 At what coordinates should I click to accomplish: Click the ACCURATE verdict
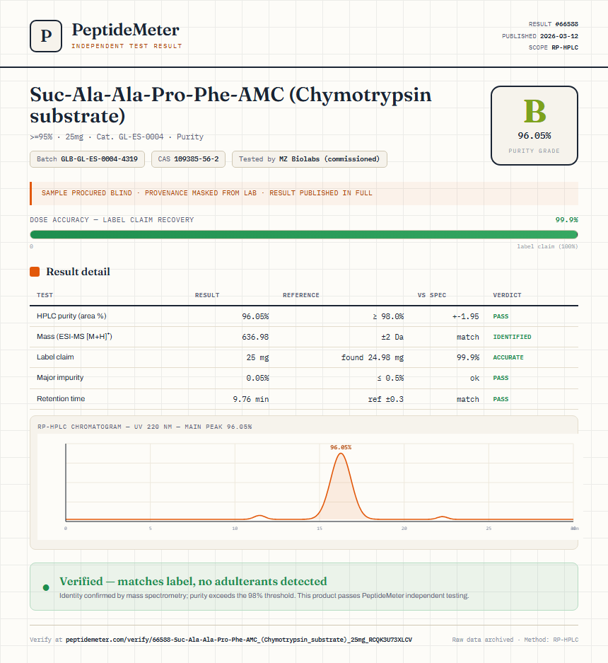508,357
